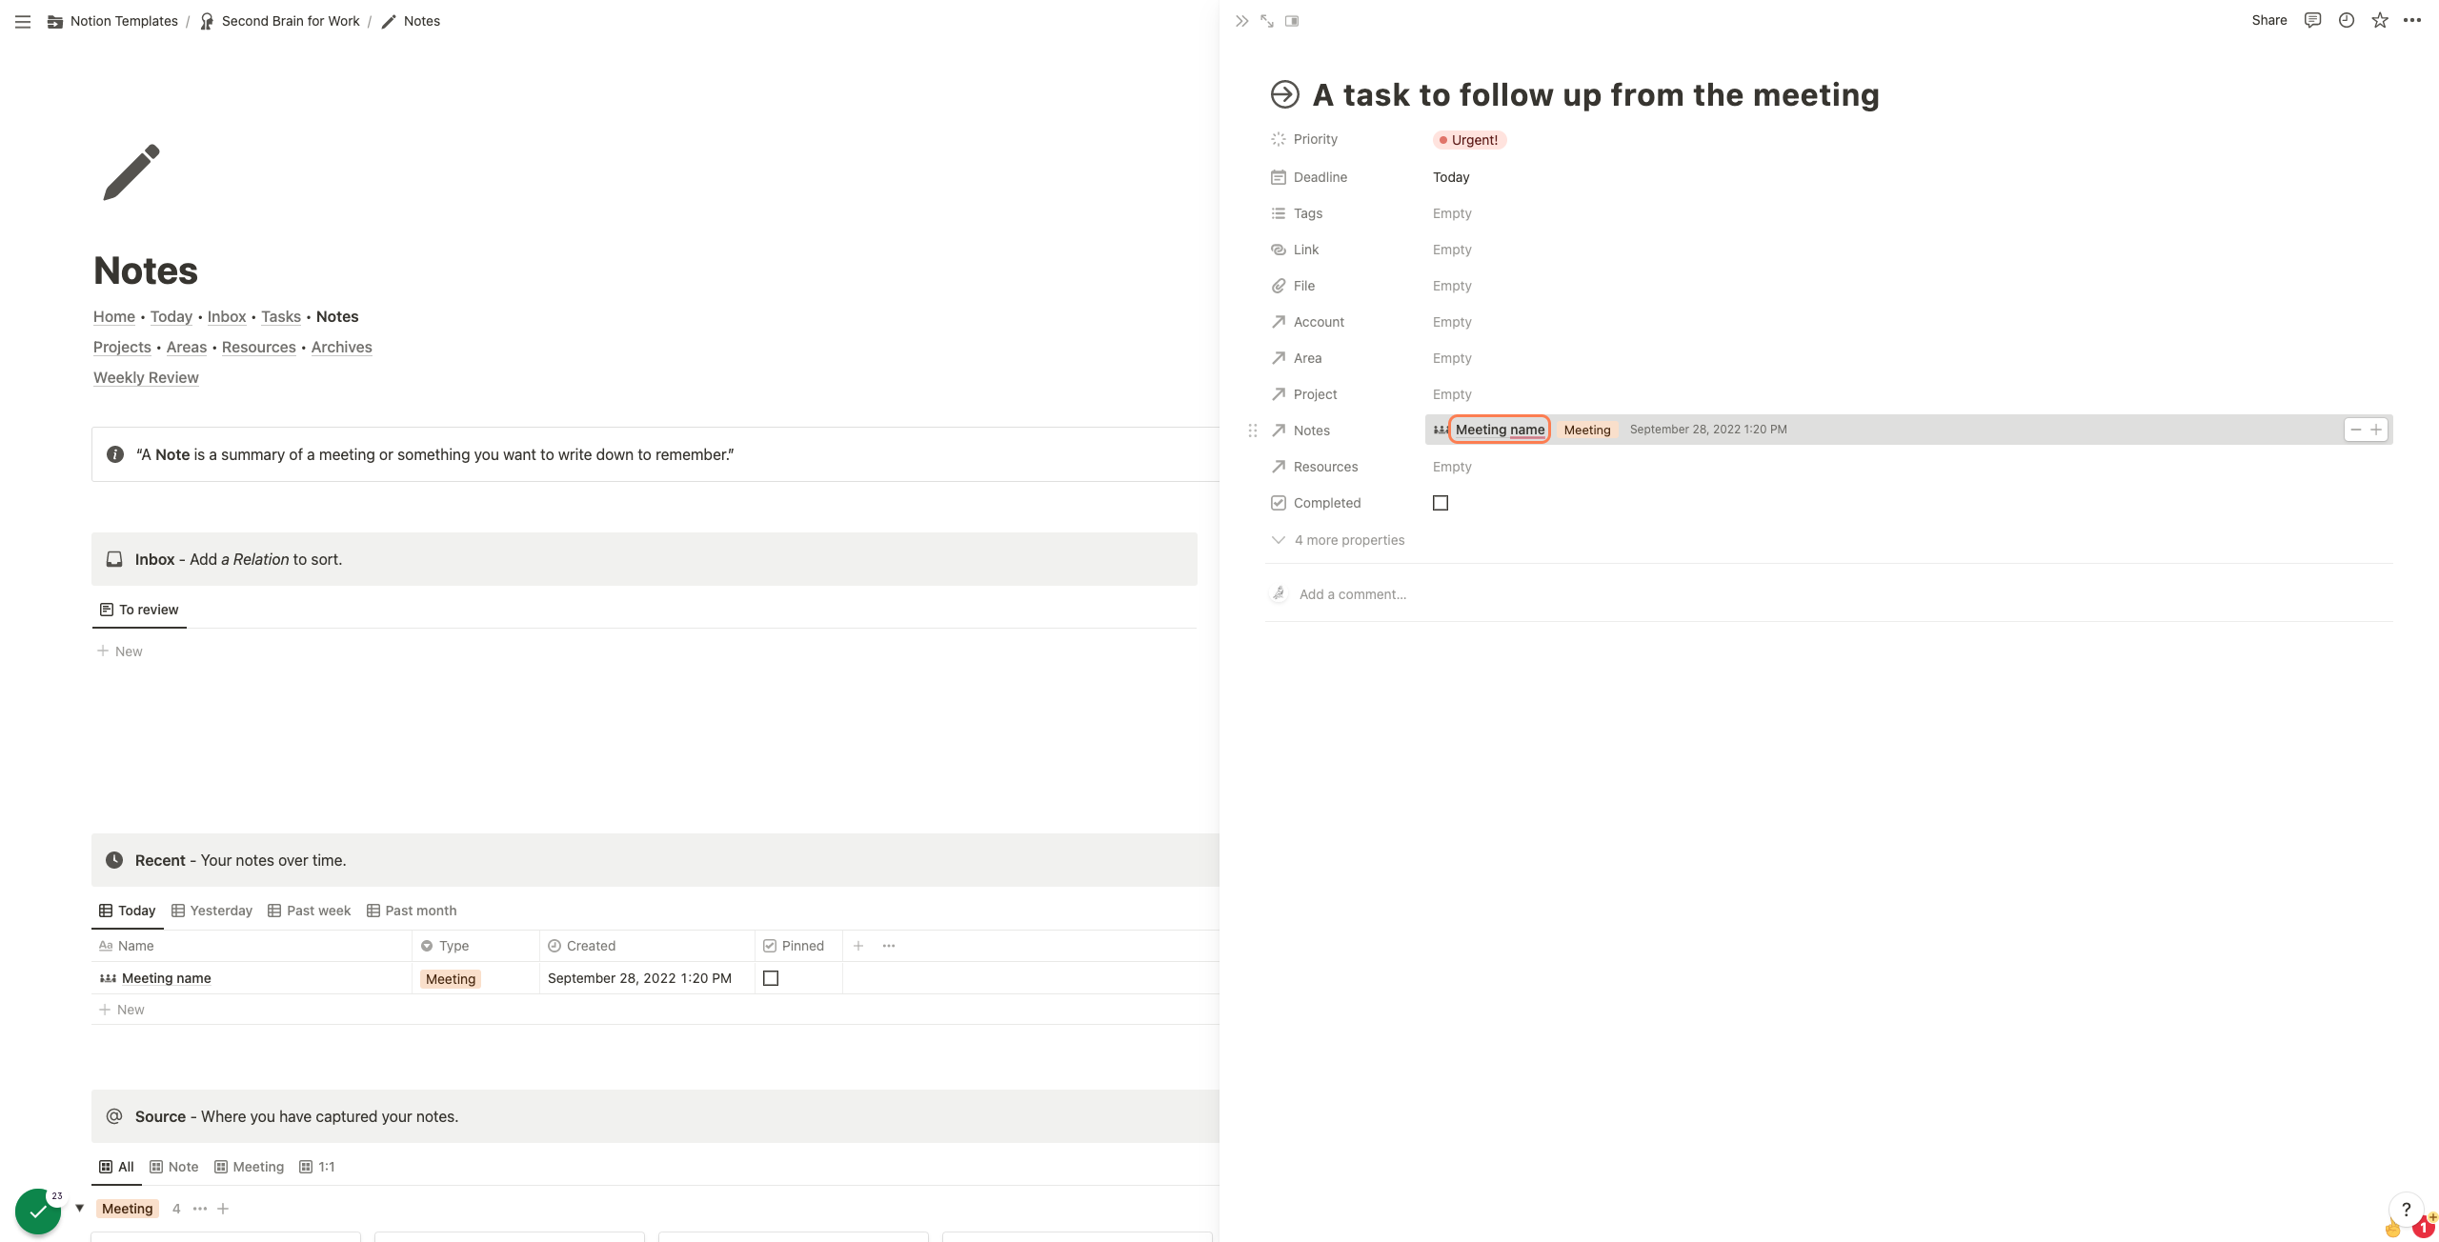This screenshot has width=2439, height=1242.
Task: Add New row under To review
Action: click(120, 651)
